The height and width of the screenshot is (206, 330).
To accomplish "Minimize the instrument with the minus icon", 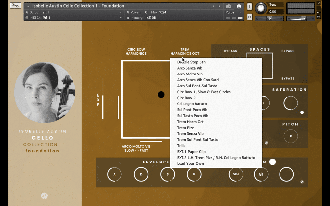I will pos(319,8).
